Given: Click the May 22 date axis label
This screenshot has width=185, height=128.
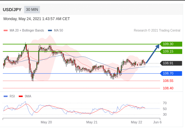Looking at the screenshot, I should coord(136,122).
